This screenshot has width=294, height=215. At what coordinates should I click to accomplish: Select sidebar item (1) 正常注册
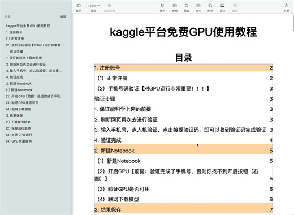15,38
